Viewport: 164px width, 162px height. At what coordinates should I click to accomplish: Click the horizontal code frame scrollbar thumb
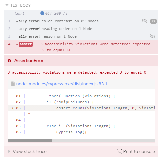[30, 141]
